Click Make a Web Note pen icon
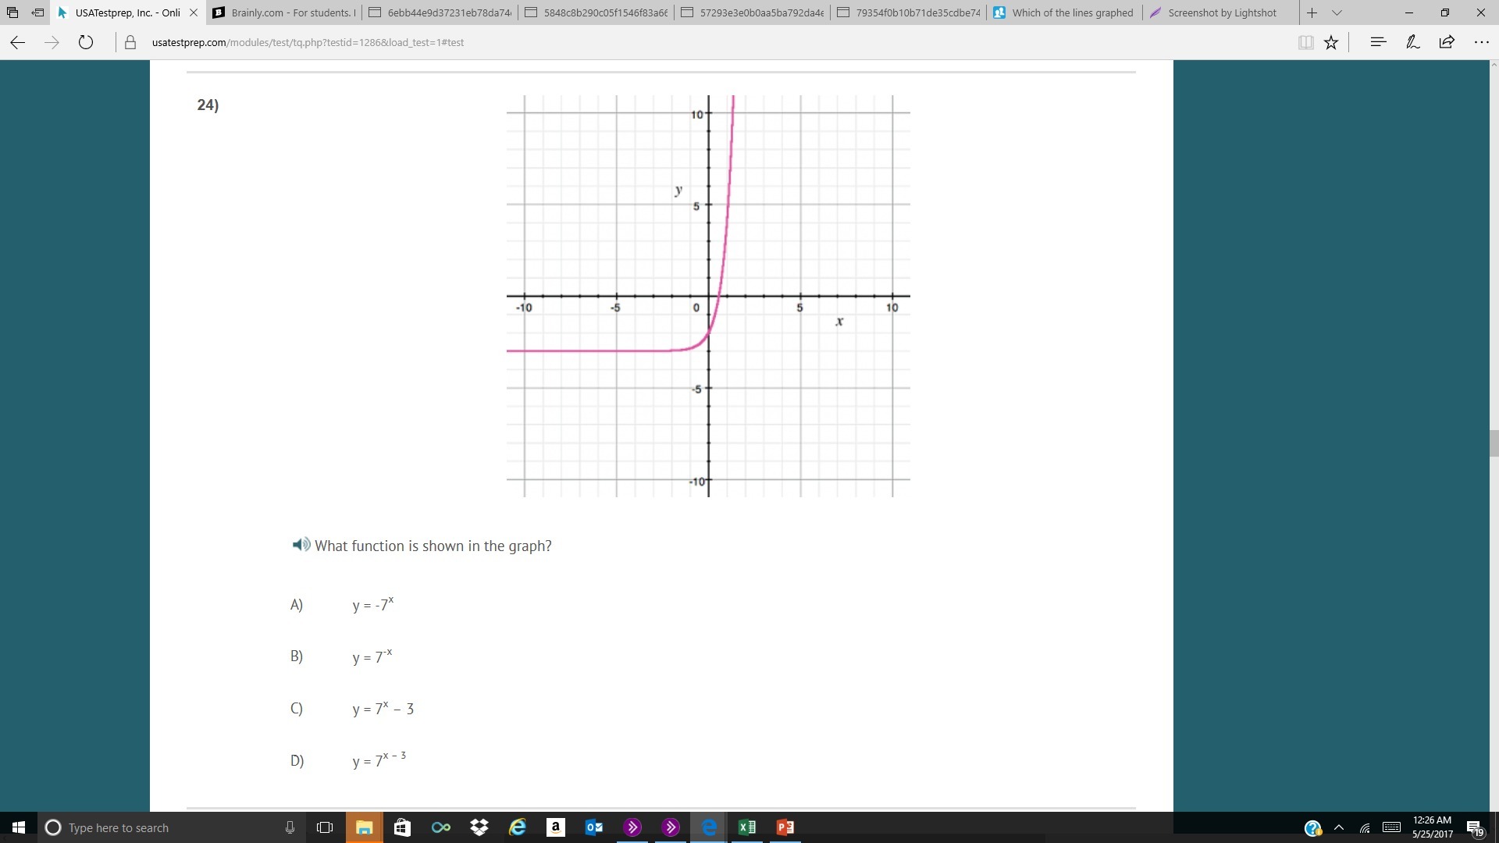The height and width of the screenshot is (843, 1499). [x=1412, y=42]
